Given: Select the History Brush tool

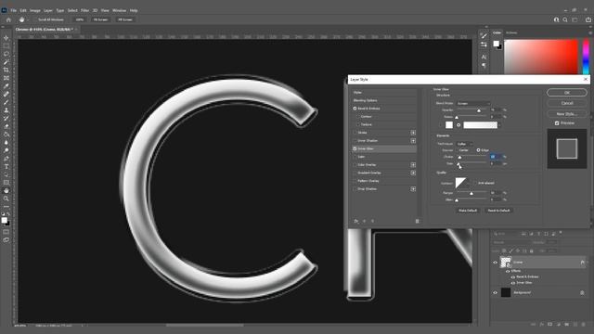Looking at the screenshot, I should click(x=6, y=118).
